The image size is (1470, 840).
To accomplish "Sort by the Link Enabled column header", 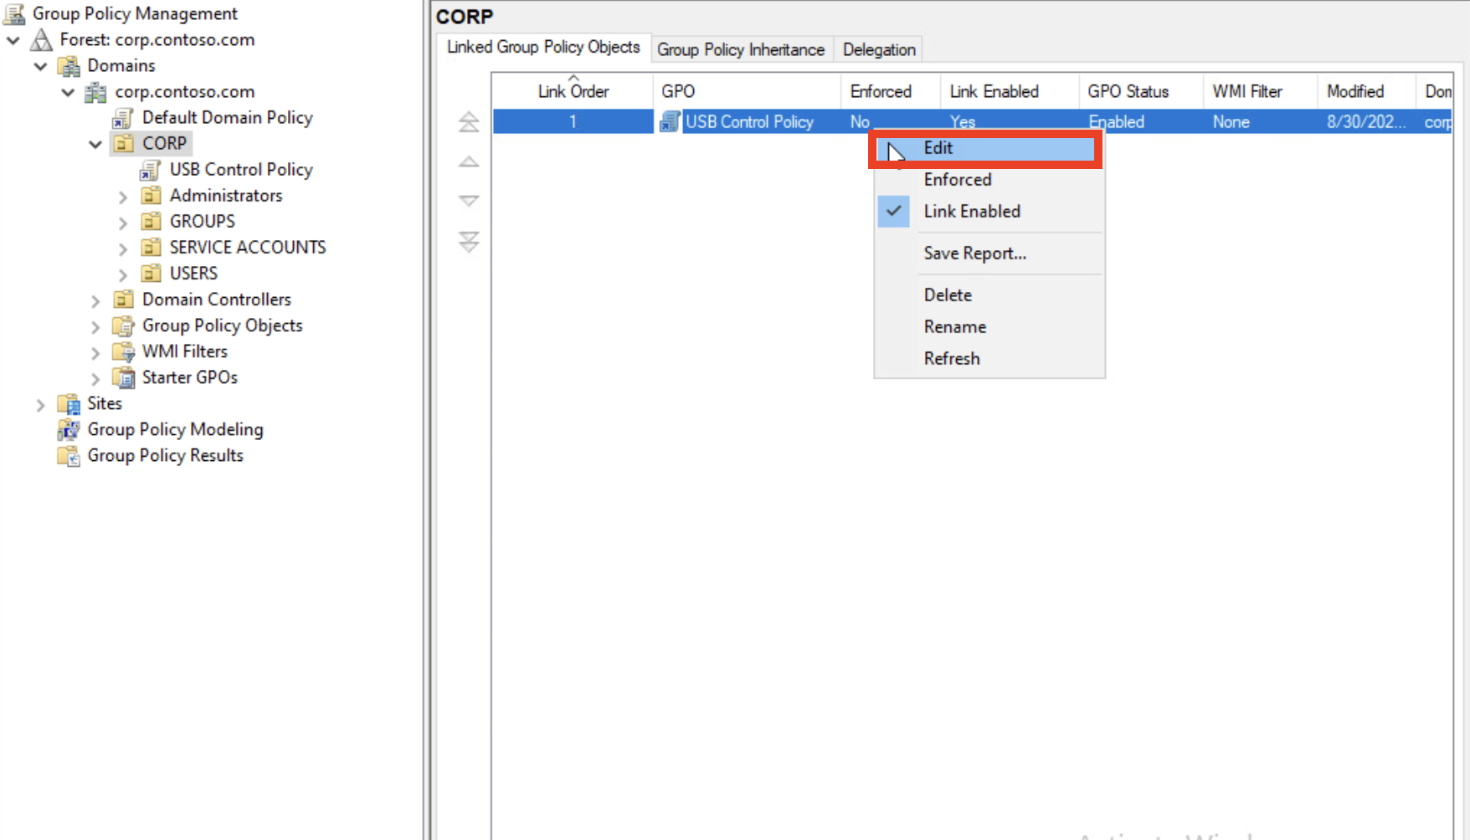I will coord(1010,91).
